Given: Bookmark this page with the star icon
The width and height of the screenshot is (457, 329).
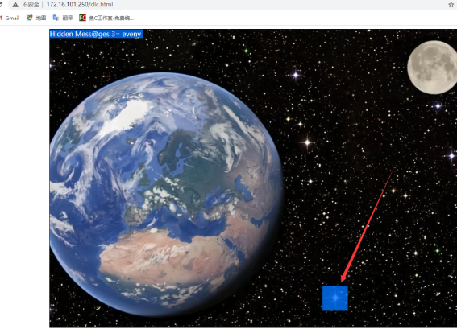Looking at the screenshot, I should click(451, 4).
